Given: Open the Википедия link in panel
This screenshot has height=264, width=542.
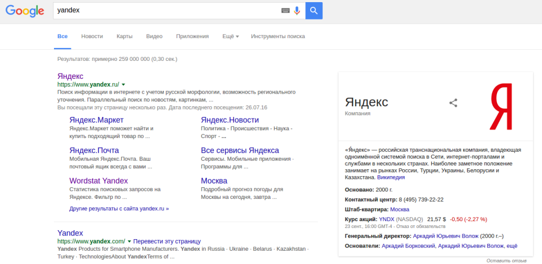Looking at the screenshot, I should point(391,177).
